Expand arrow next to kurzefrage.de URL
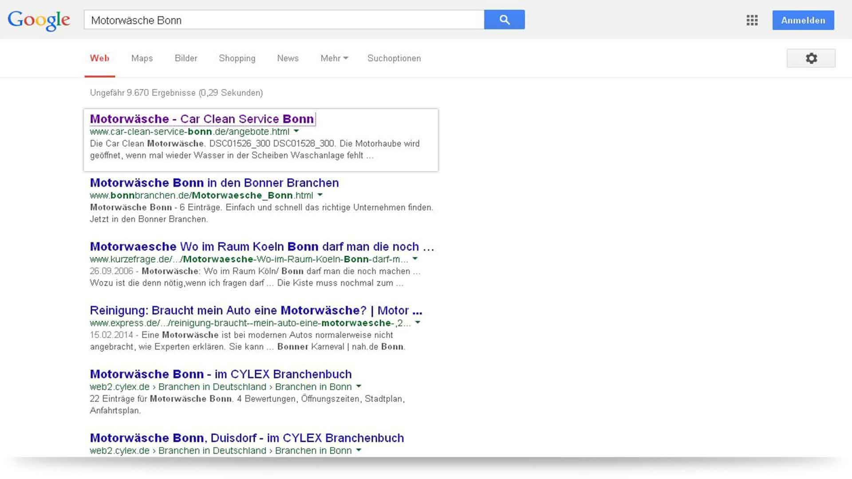Screen dimensions: 852x479 point(415,259)
